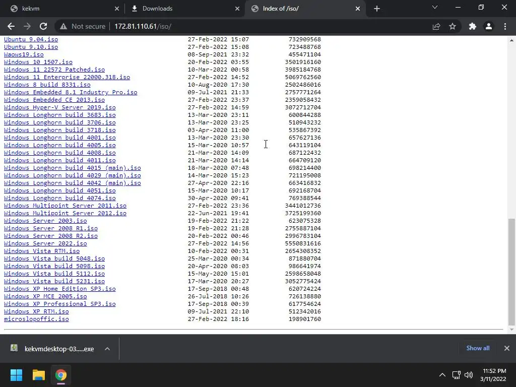Download Windows Multipoint Server 2011.iso
The image size is (516, 387).
pyautogui.click(x=65, y=206)
